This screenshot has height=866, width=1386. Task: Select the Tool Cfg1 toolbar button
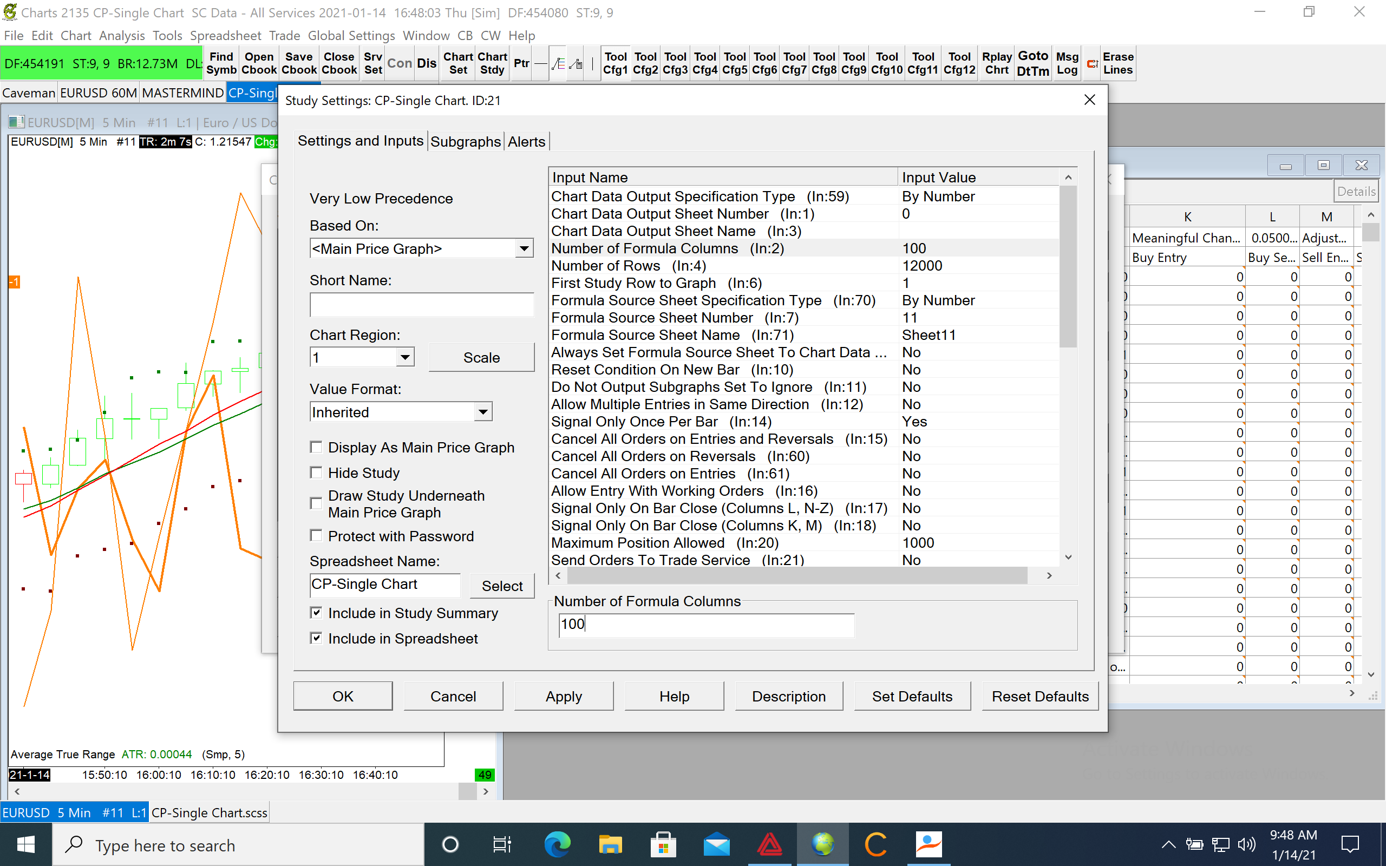[615, 63]
